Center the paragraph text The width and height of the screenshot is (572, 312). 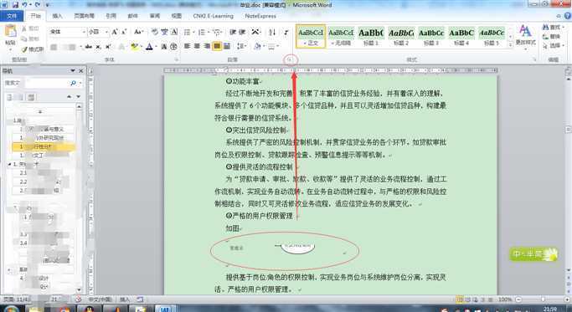[x=197, y=46]
